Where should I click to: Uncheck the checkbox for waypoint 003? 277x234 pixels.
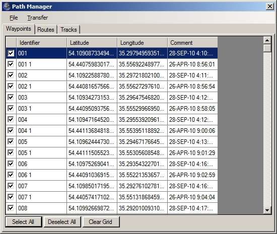click(x=11, y=97)
